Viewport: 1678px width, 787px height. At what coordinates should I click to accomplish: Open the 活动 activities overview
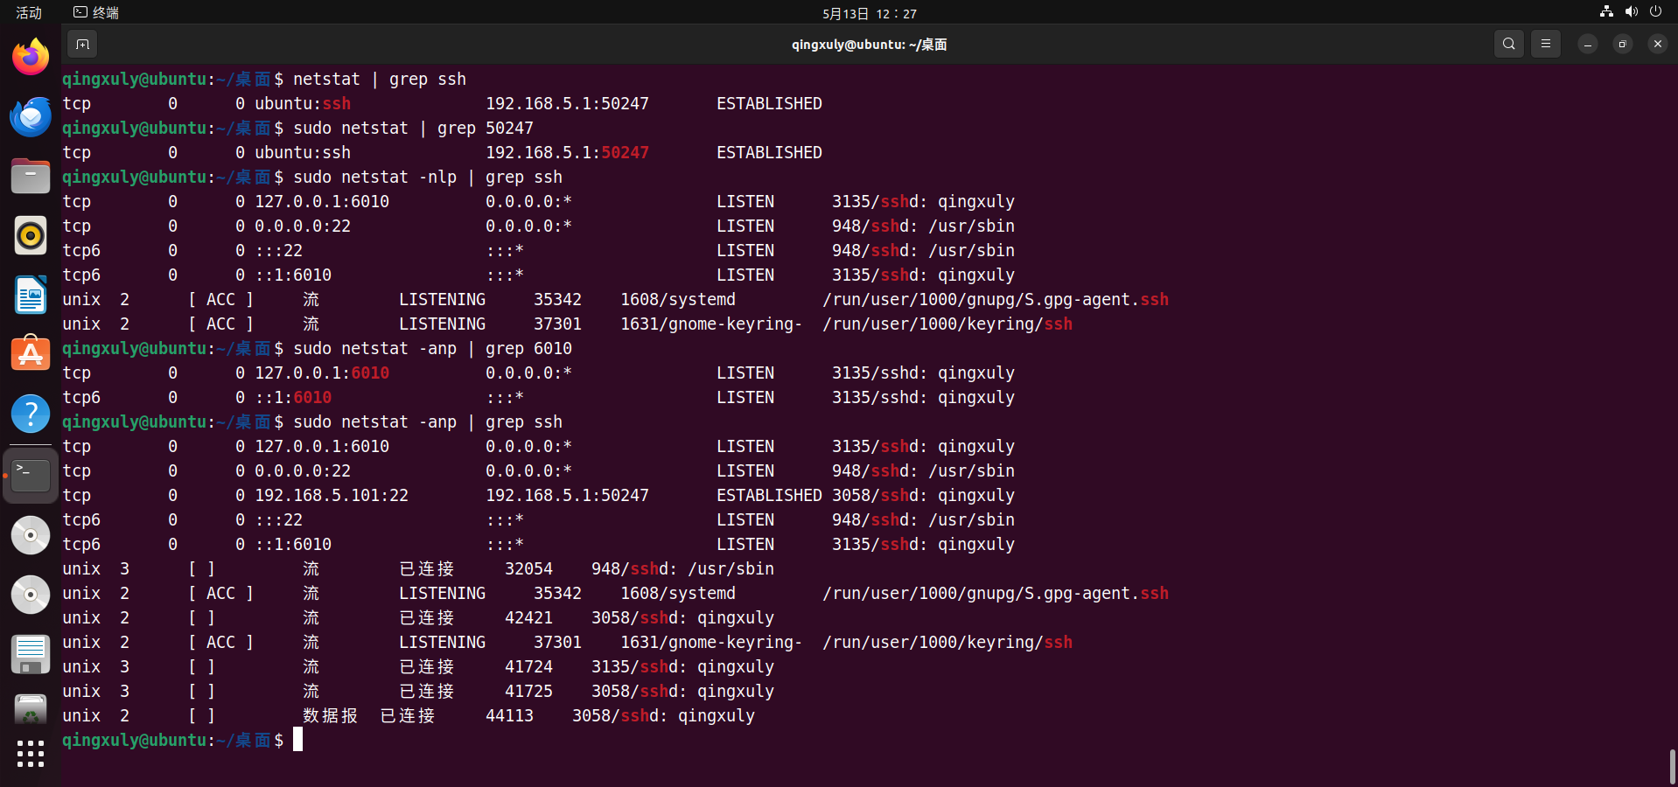[29, 12]
